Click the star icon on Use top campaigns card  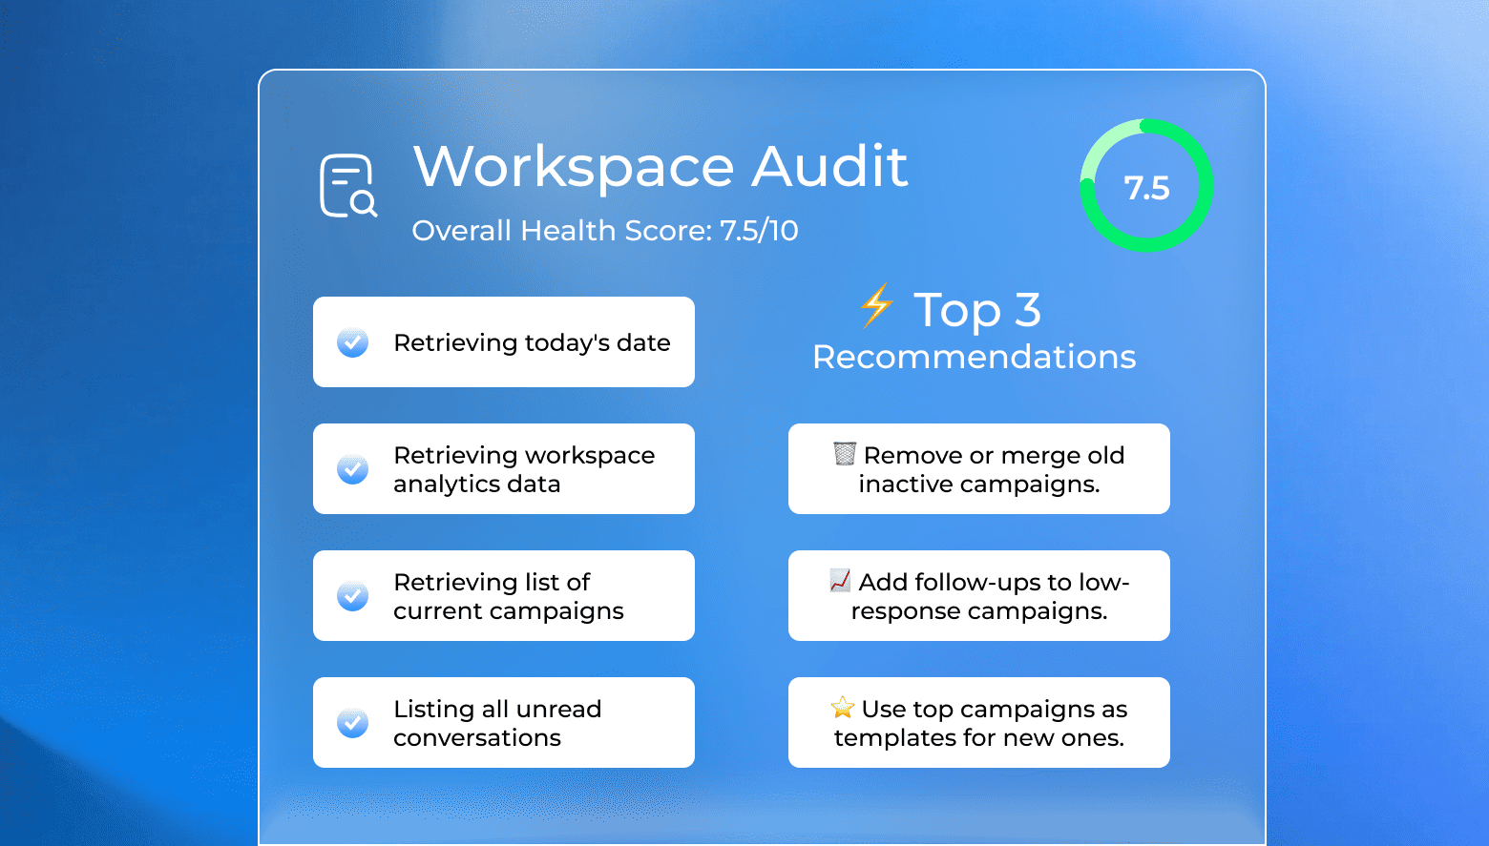(843, 708)
